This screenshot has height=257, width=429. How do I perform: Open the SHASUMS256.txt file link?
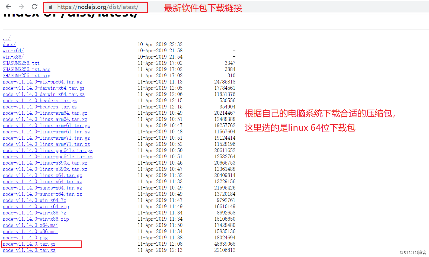click(21, 63)
